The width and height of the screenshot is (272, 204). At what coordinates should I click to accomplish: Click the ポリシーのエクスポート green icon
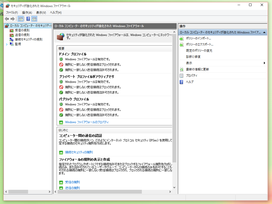(x=182, y=45)
